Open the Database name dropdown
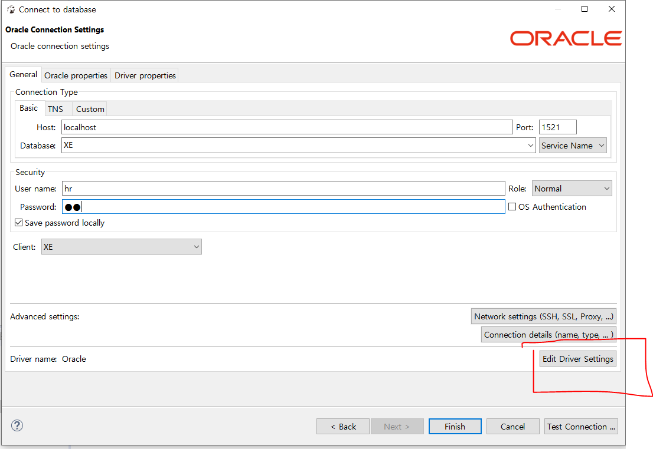The height and width of the screenshot is (449, 653). tap(531, 146)
